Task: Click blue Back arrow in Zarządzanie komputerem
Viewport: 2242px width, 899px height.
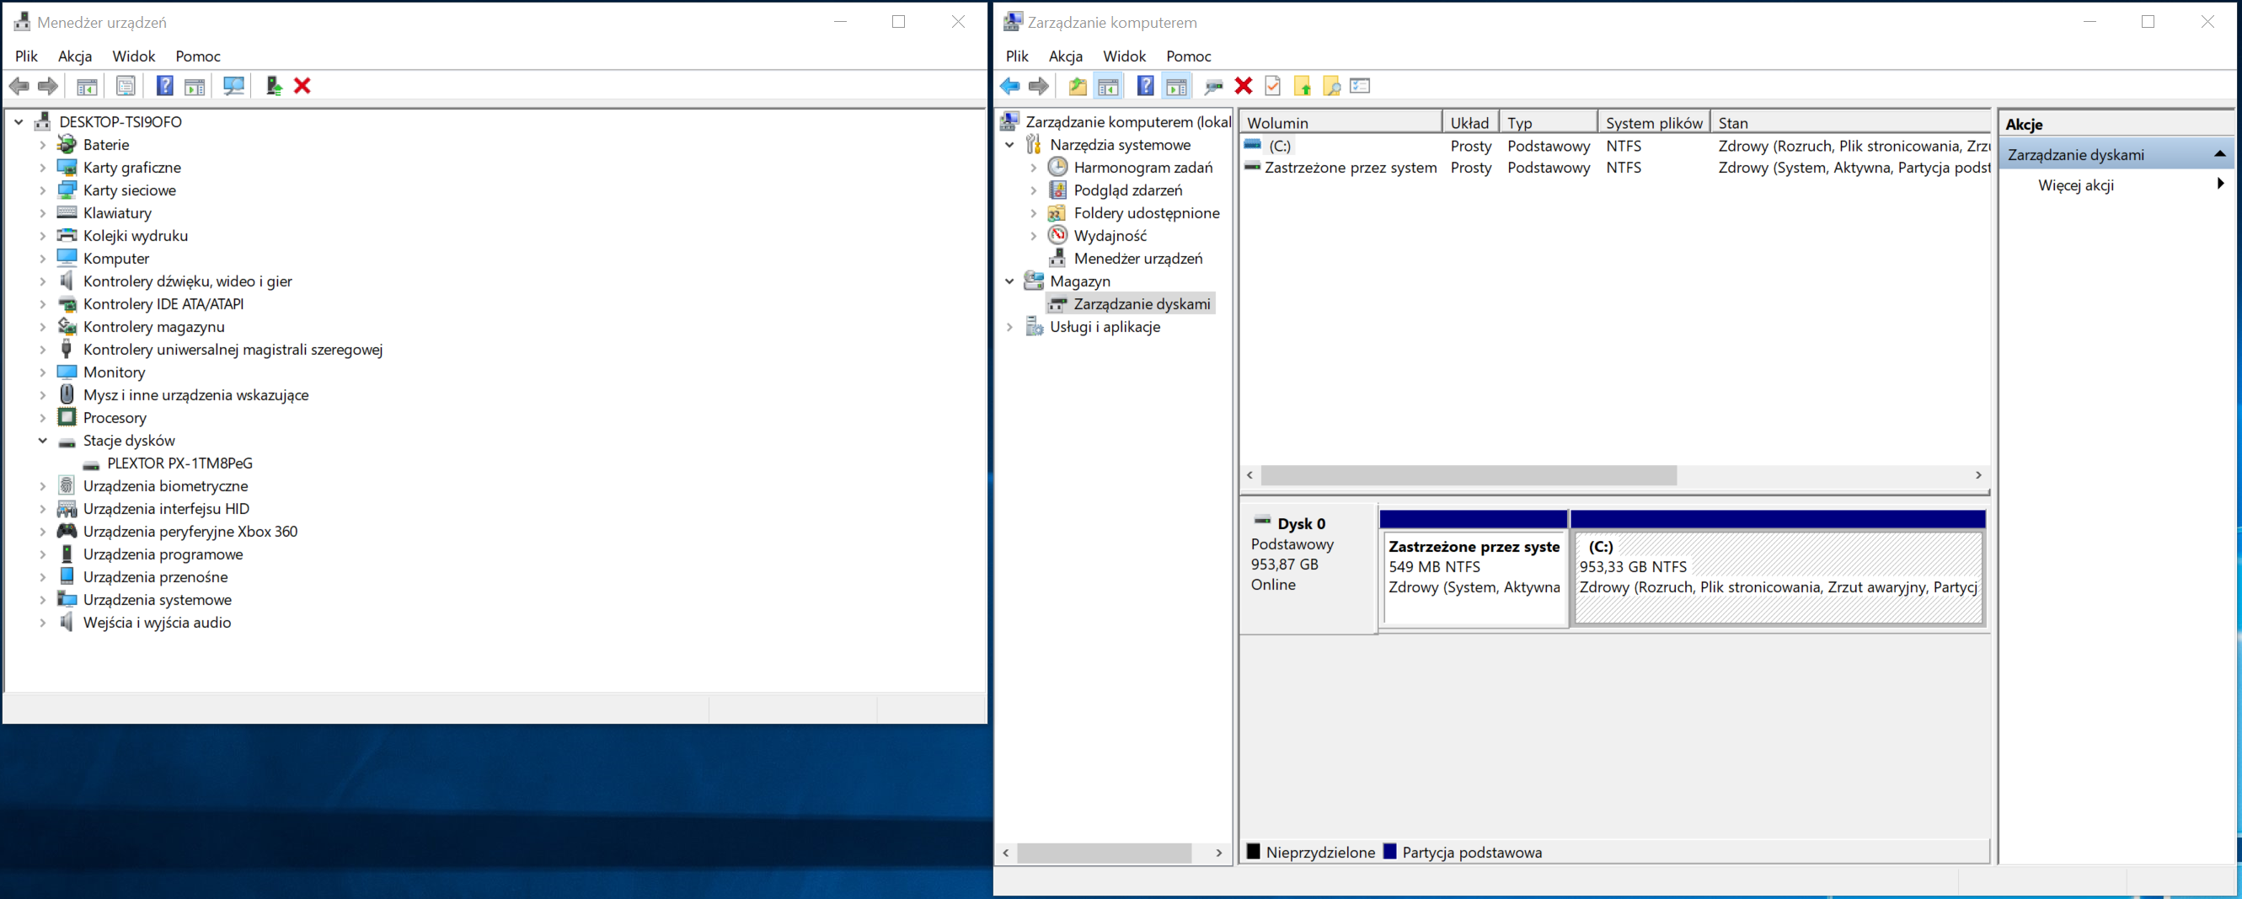Action: tap(1009, 86)
